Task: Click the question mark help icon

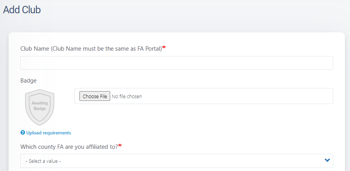Action: [23, 133]
